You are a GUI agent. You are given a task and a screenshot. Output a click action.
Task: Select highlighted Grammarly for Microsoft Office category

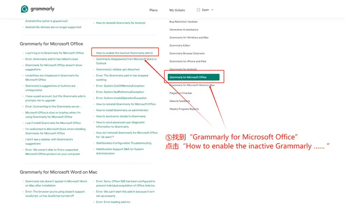[194, 77]
